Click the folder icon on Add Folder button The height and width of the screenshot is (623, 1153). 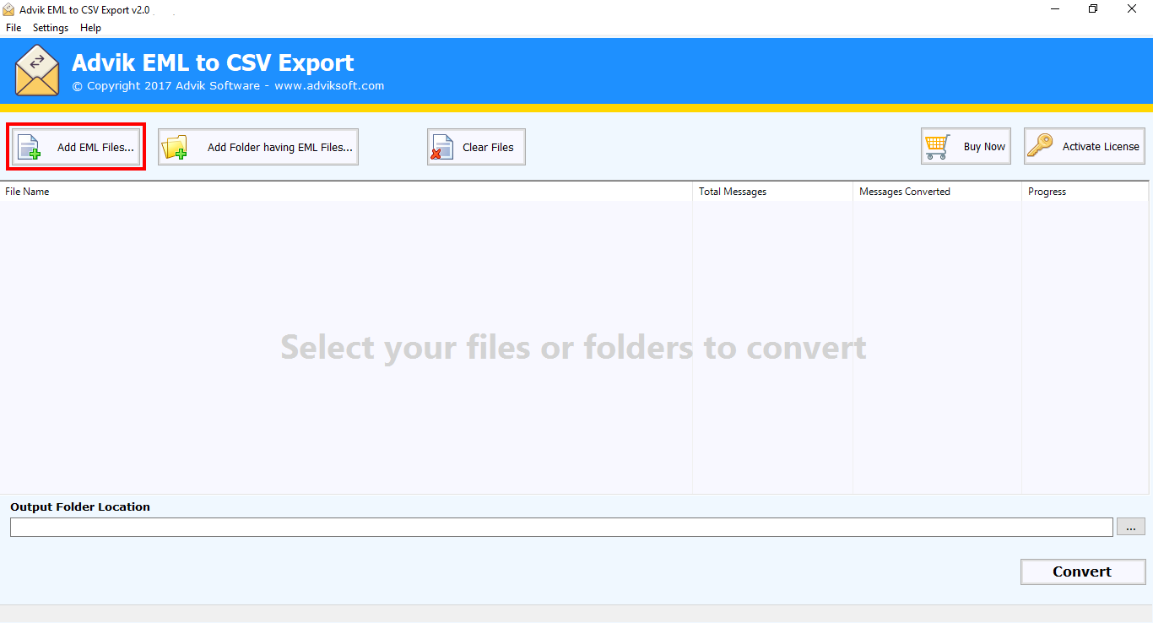(175, 147)
